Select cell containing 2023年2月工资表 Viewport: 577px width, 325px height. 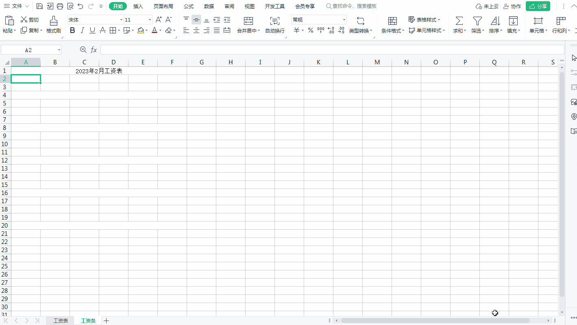[x=99, y=71]
